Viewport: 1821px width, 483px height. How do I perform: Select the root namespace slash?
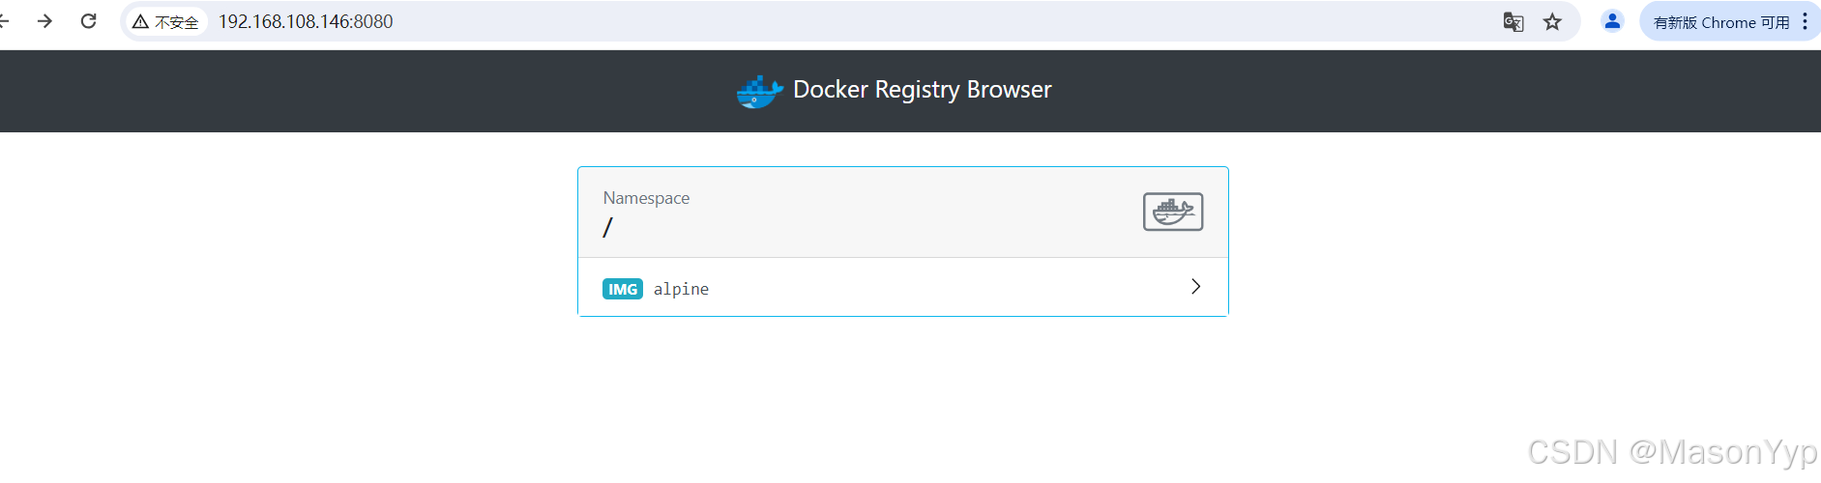607,228
